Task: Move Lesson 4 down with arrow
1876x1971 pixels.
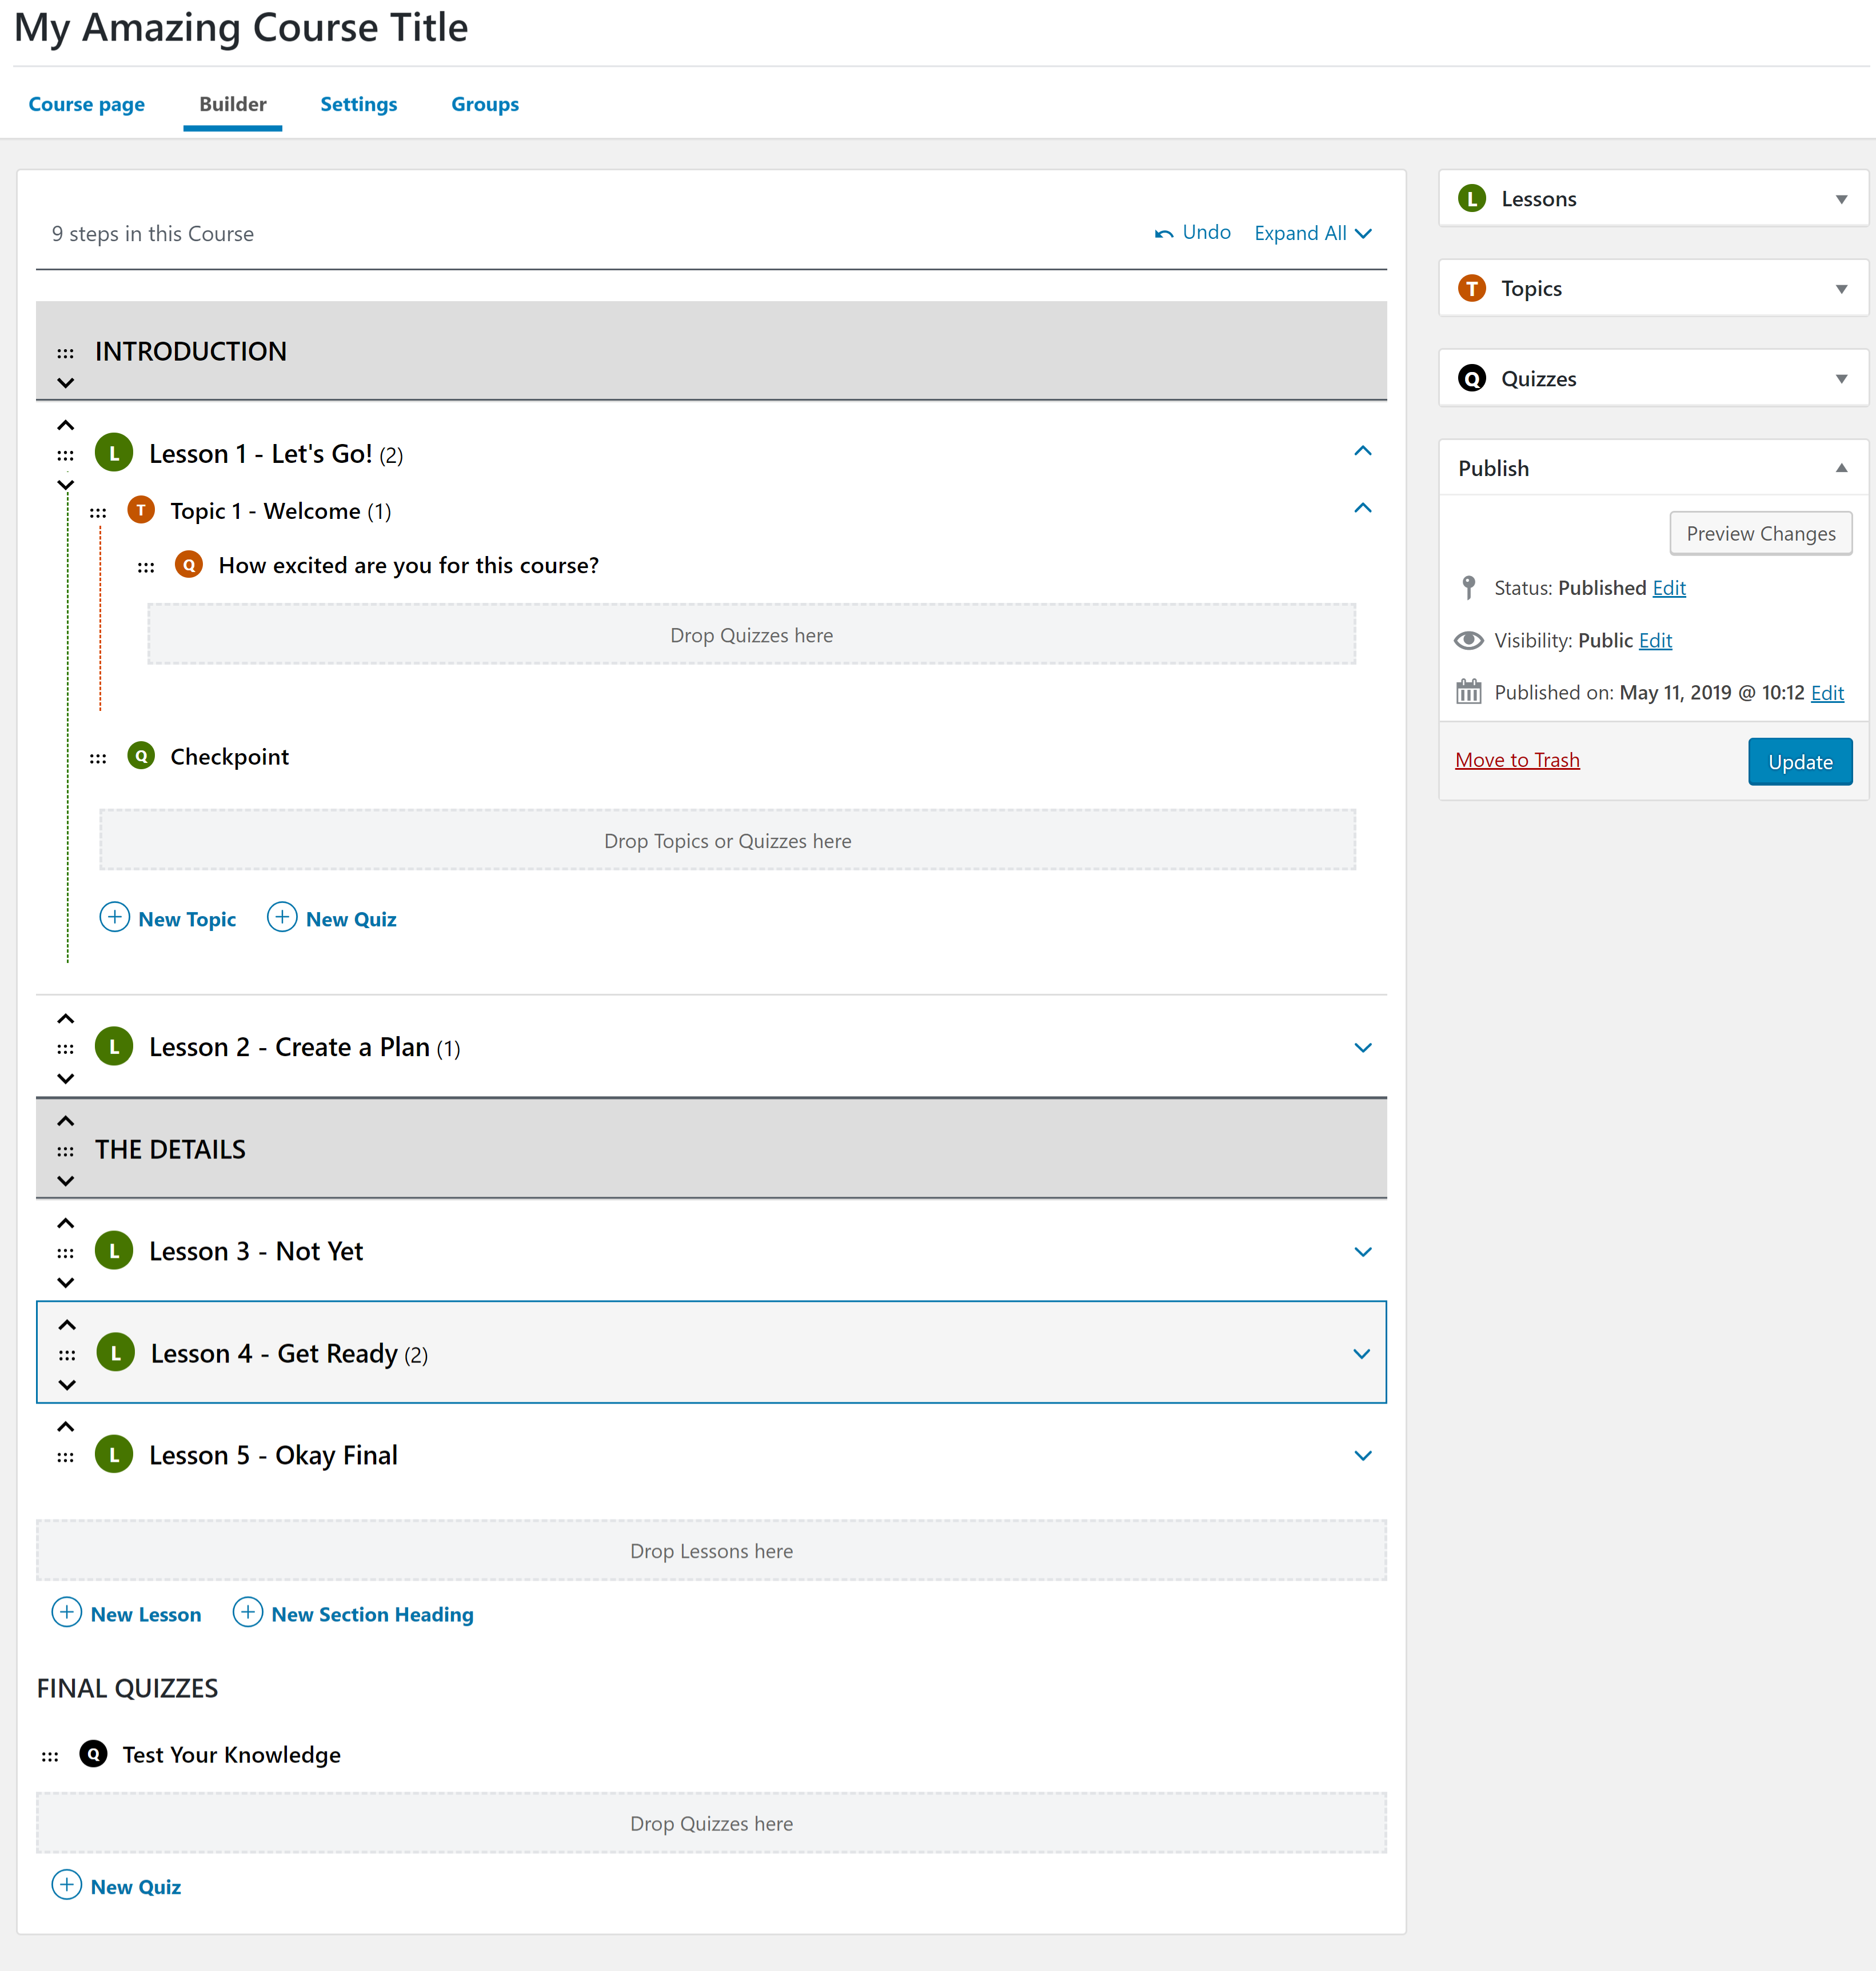Action: (x=67, y=1385)
